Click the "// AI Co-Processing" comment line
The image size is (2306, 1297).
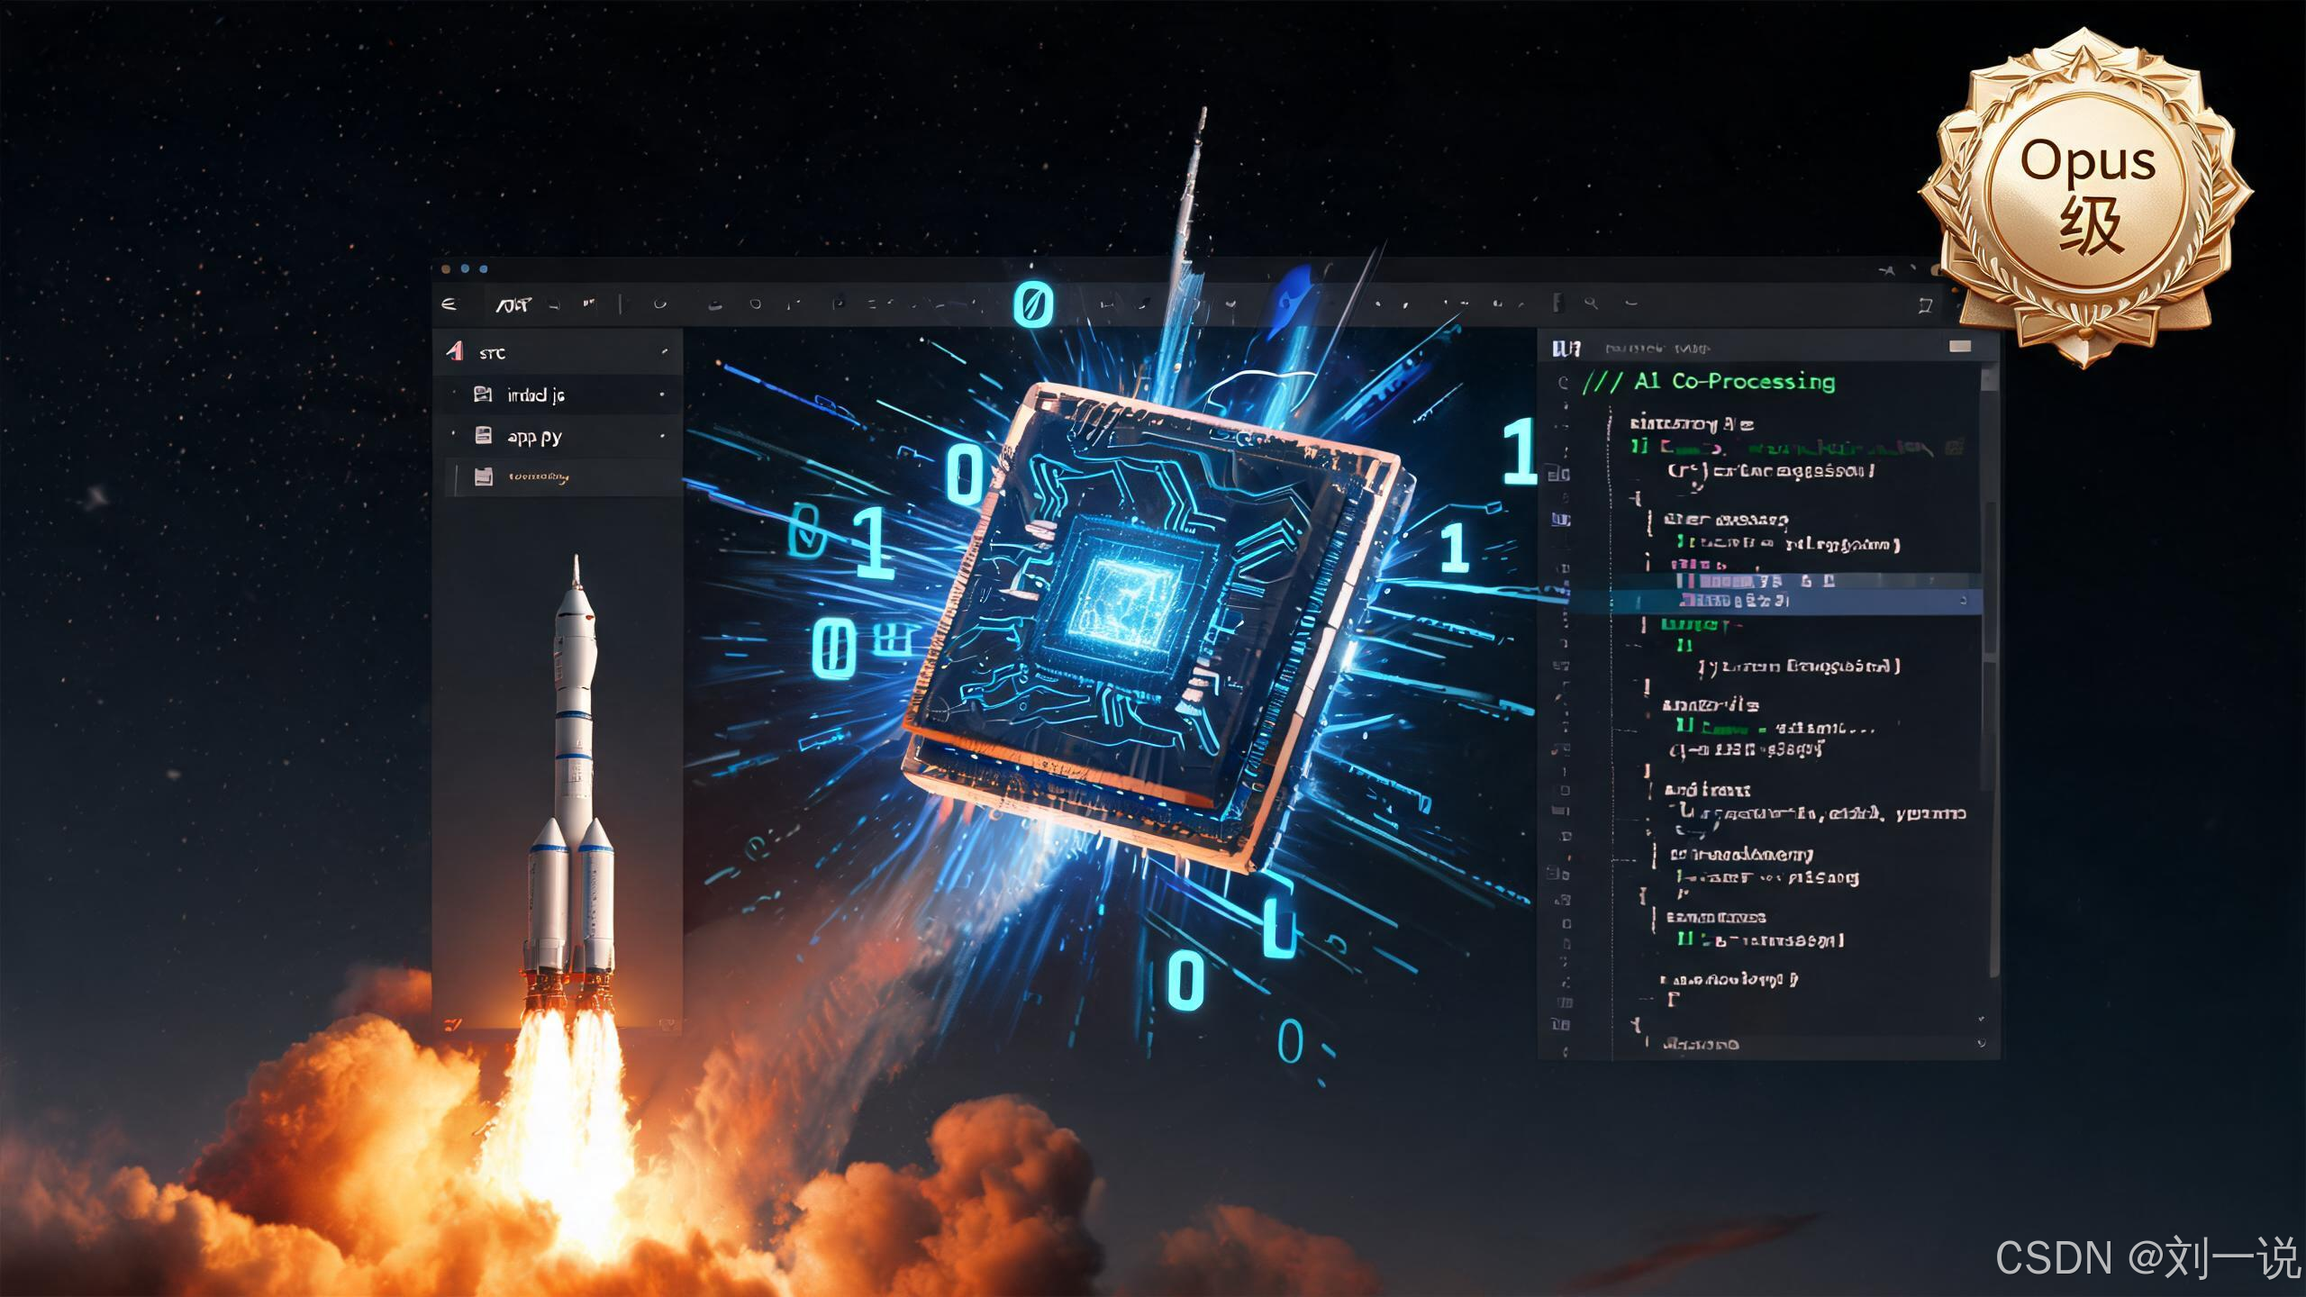pyautogui.click(x=1709, y=382)
